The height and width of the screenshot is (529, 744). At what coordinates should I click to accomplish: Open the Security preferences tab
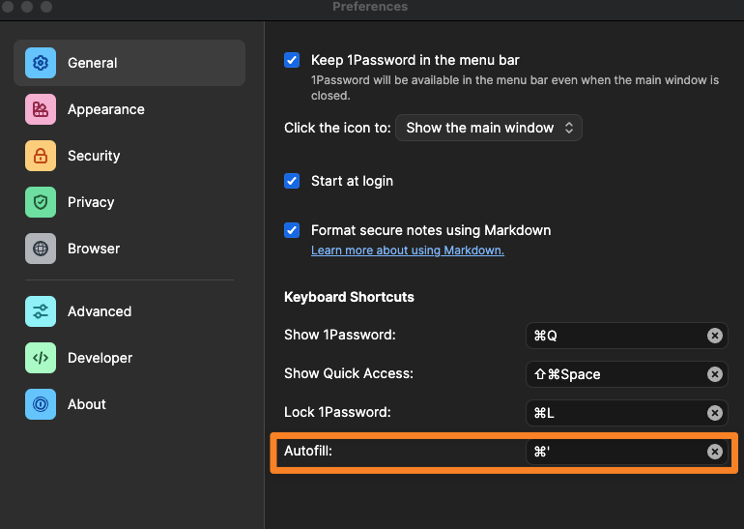tap(94, 156)
